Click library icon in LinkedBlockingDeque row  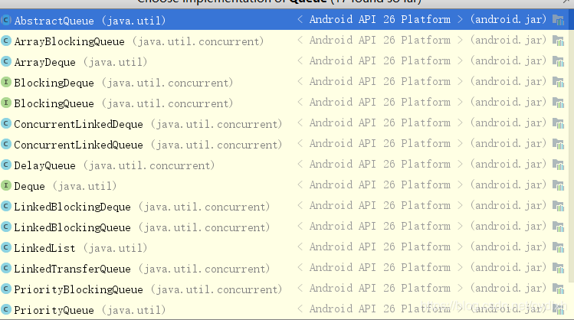(558, 206)
